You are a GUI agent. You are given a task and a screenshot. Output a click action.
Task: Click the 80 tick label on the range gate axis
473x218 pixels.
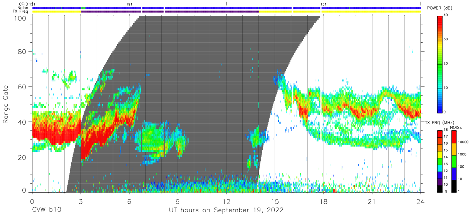[22, 51]
